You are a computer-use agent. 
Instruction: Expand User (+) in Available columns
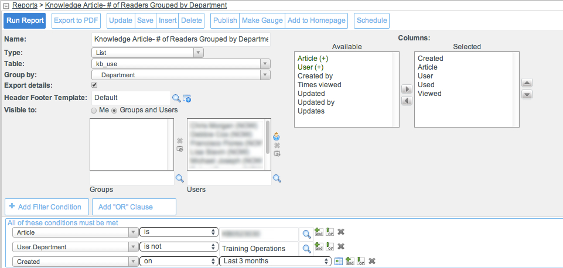coord(310,67)
